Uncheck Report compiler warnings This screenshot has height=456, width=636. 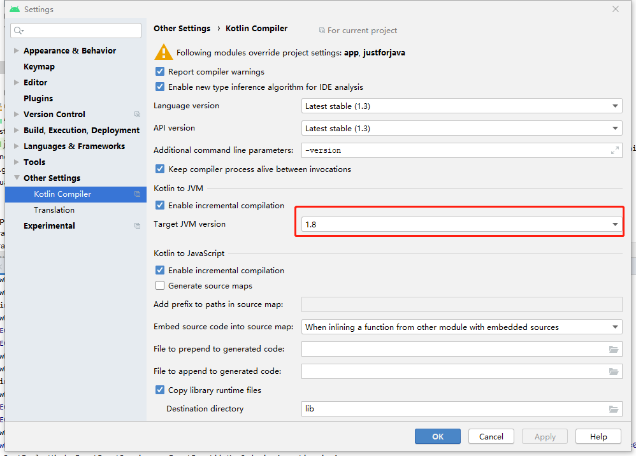pyautogui.click(x=160, y=72)
